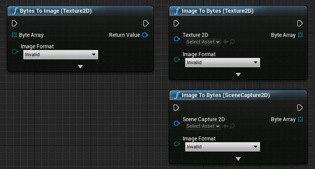The image size is (315, 169).
Task: Open Select Asset dropdown for Scene Capture 2D
Action: click(x=203, y=126)
